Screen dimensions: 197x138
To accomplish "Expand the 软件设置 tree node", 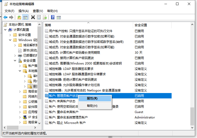I will click(10, 35).
